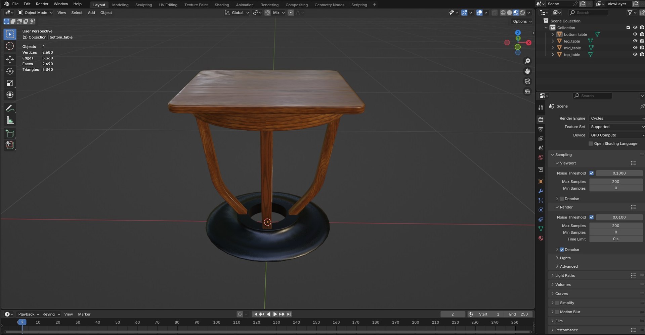Hide bottom_table in viewport
This screenshot has width=645, height=335.
coord(635,34)
